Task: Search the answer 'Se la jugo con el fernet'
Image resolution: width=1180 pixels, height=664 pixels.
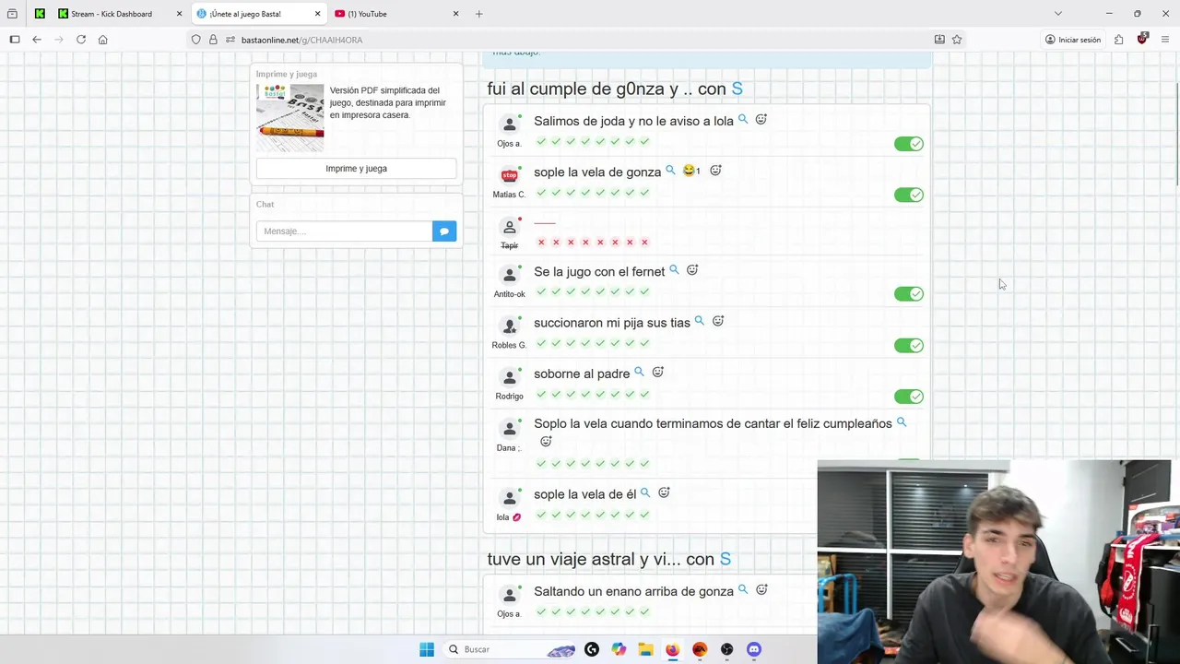Action: point(674,270)
